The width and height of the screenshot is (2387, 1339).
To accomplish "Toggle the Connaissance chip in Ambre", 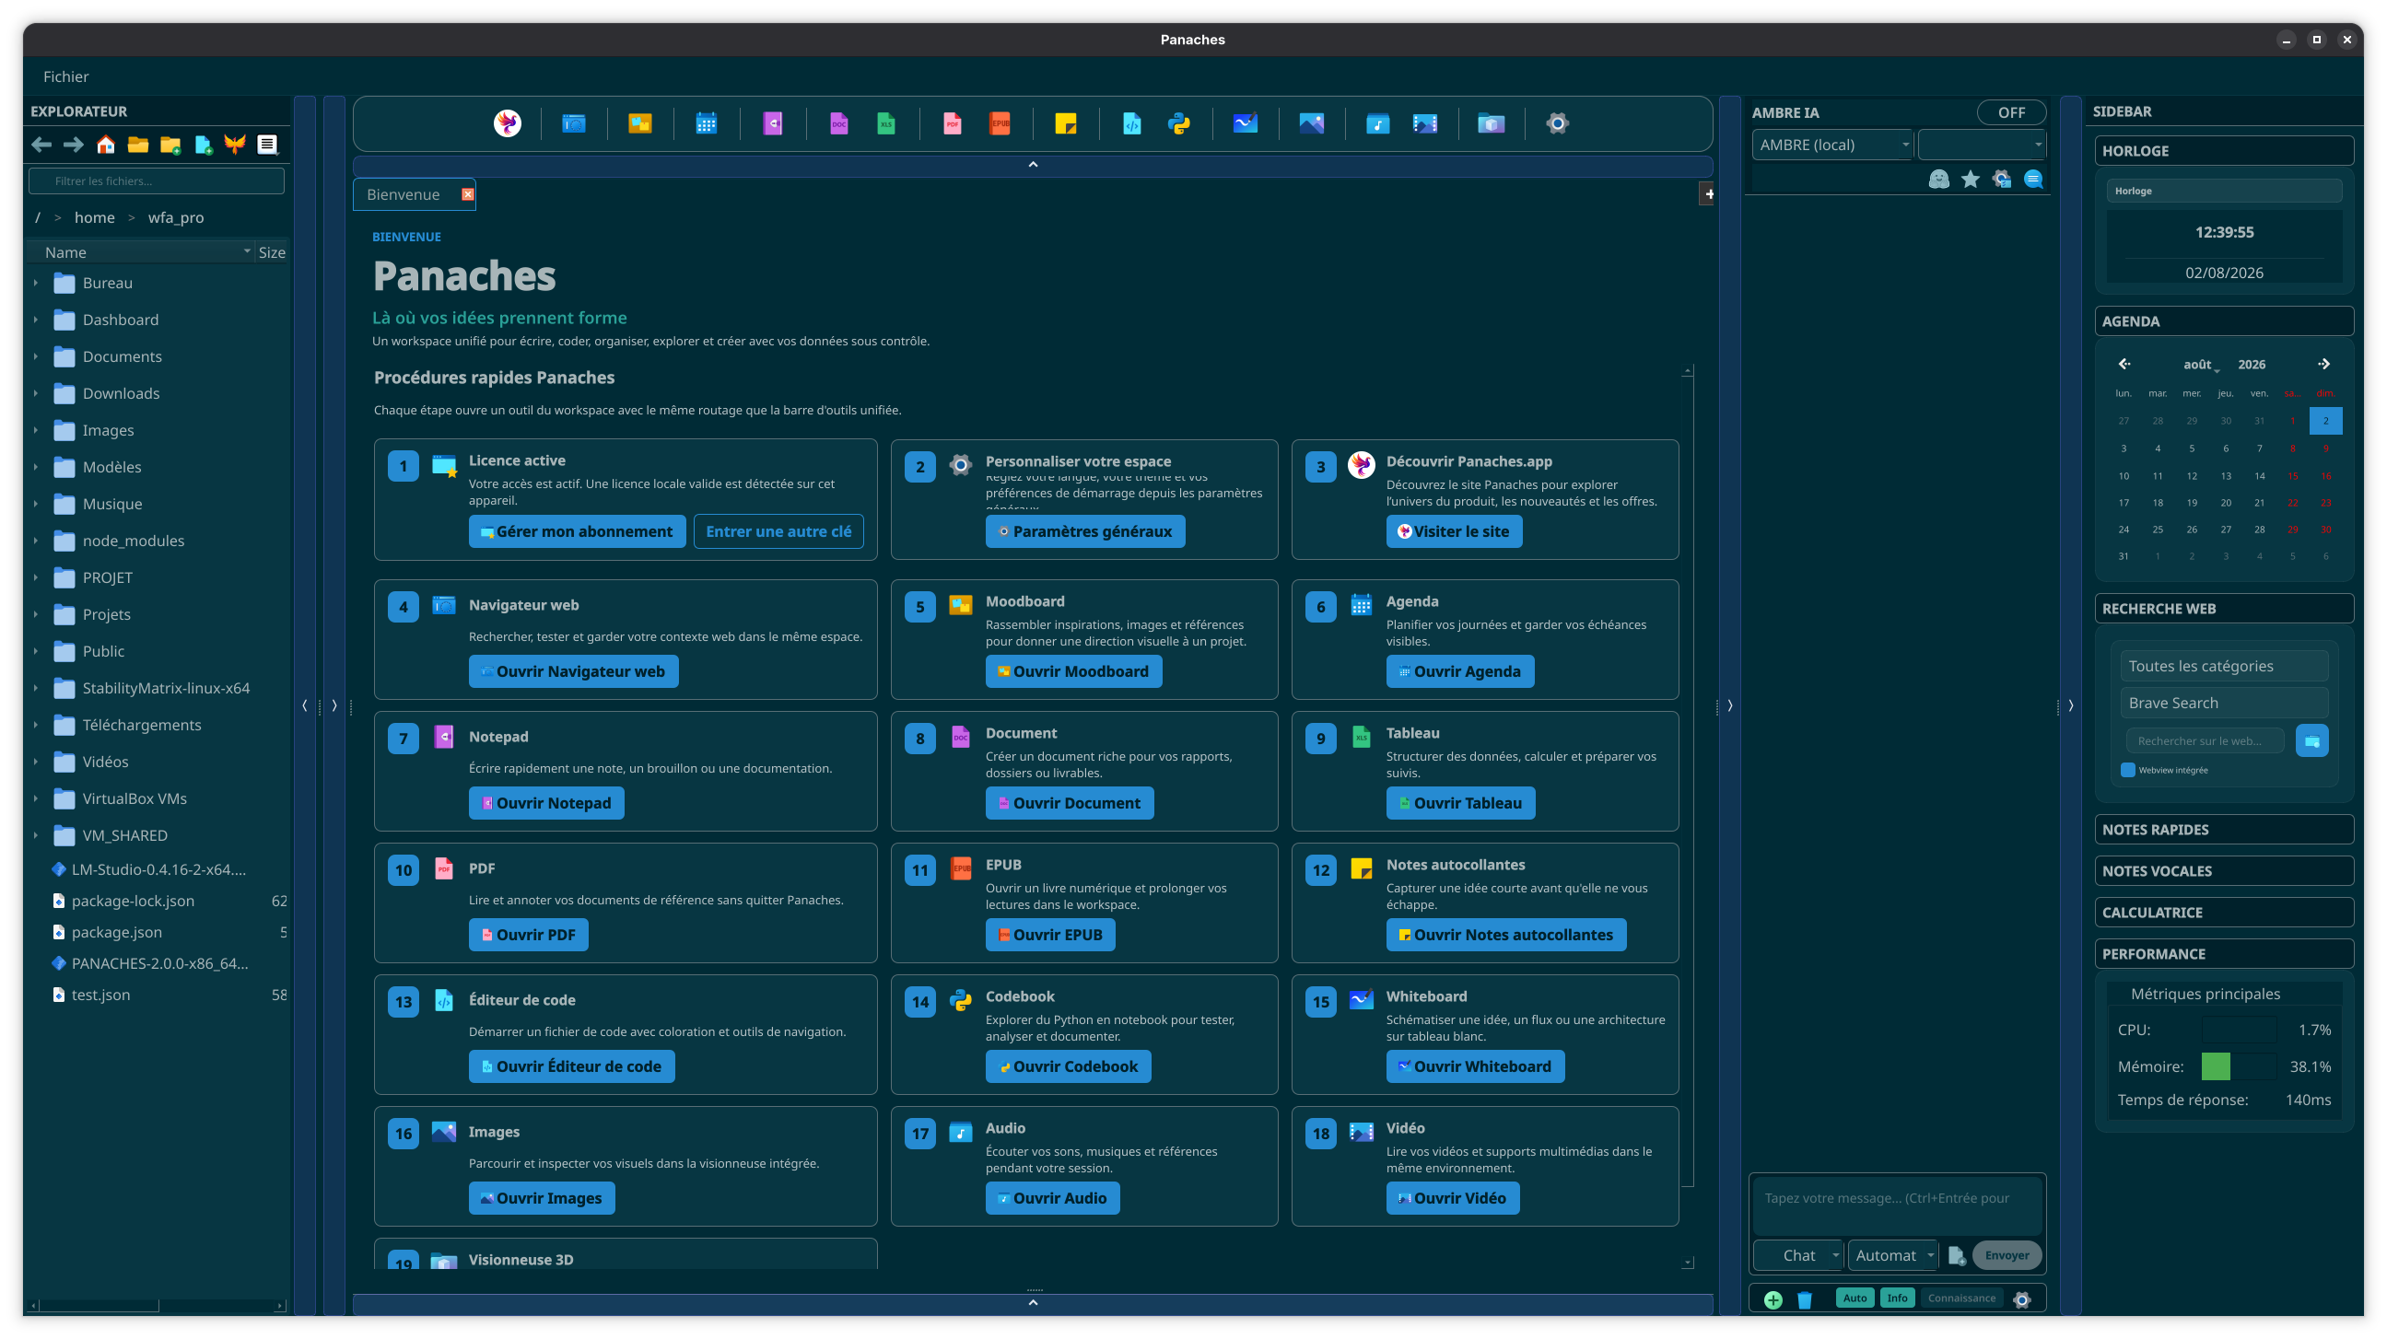I will [x=1961, y=1298].
